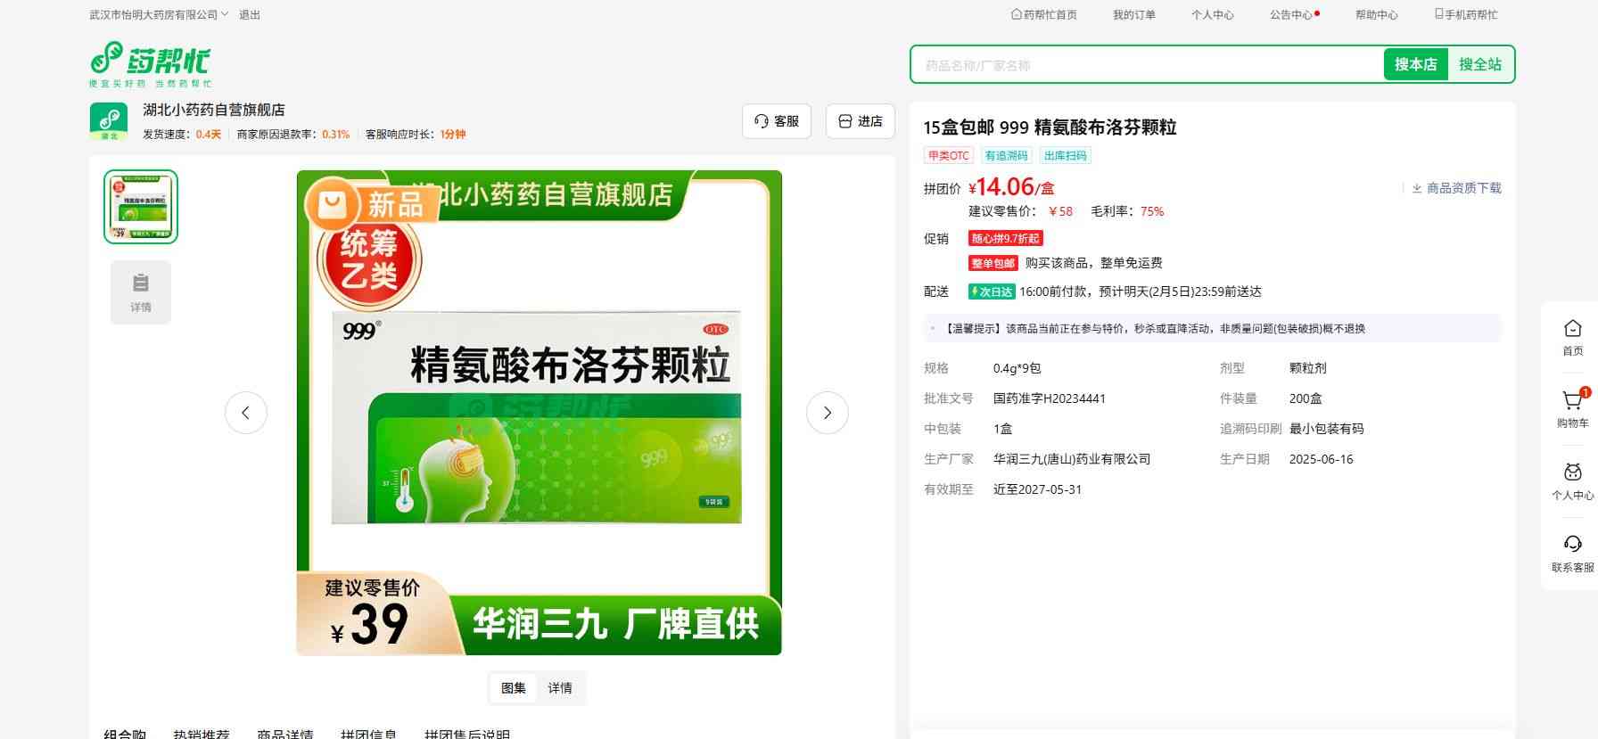The height and width of the screenshot is (739, 1598).
Task: Click the 搜本店 search button
Action: 1415,64
